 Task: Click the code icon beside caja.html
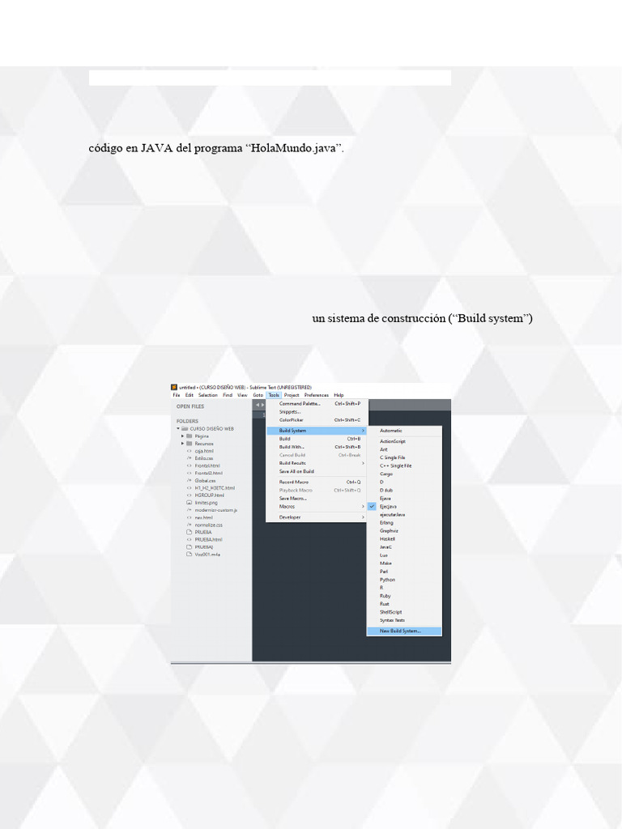pyautogui.click(x=189, y=451)
